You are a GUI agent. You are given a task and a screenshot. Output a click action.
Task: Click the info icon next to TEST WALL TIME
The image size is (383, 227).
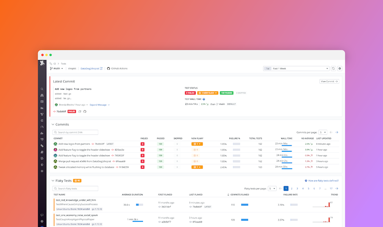pos(204,99)
